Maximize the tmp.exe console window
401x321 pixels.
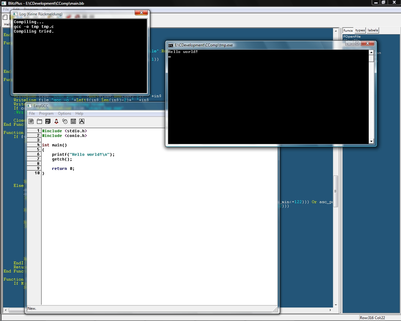tap(357, 44)
